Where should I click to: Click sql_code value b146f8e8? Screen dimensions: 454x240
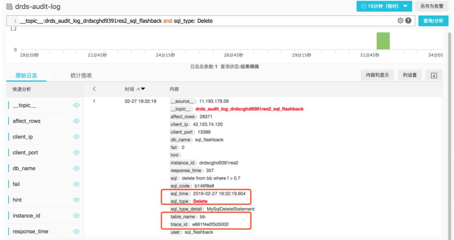click(204, 186)
